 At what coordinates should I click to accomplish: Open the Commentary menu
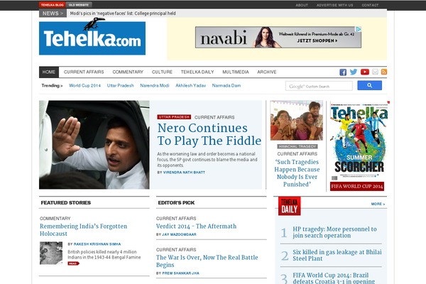click(x=128, y=72)
